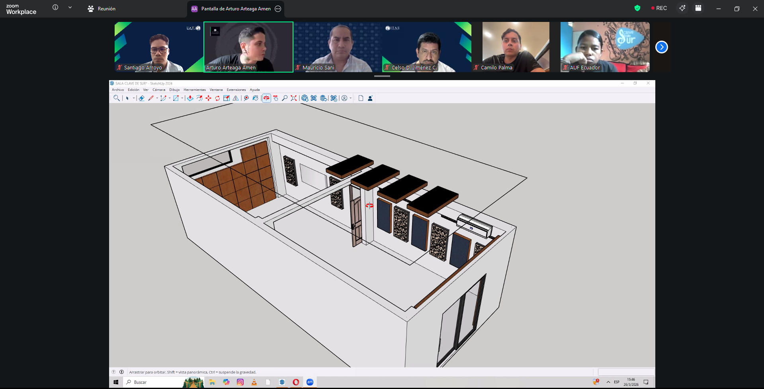Toggle the Orbit tool
Viewport: 764px width, 389px height.
pyautogui.click(x=266, y=98)
